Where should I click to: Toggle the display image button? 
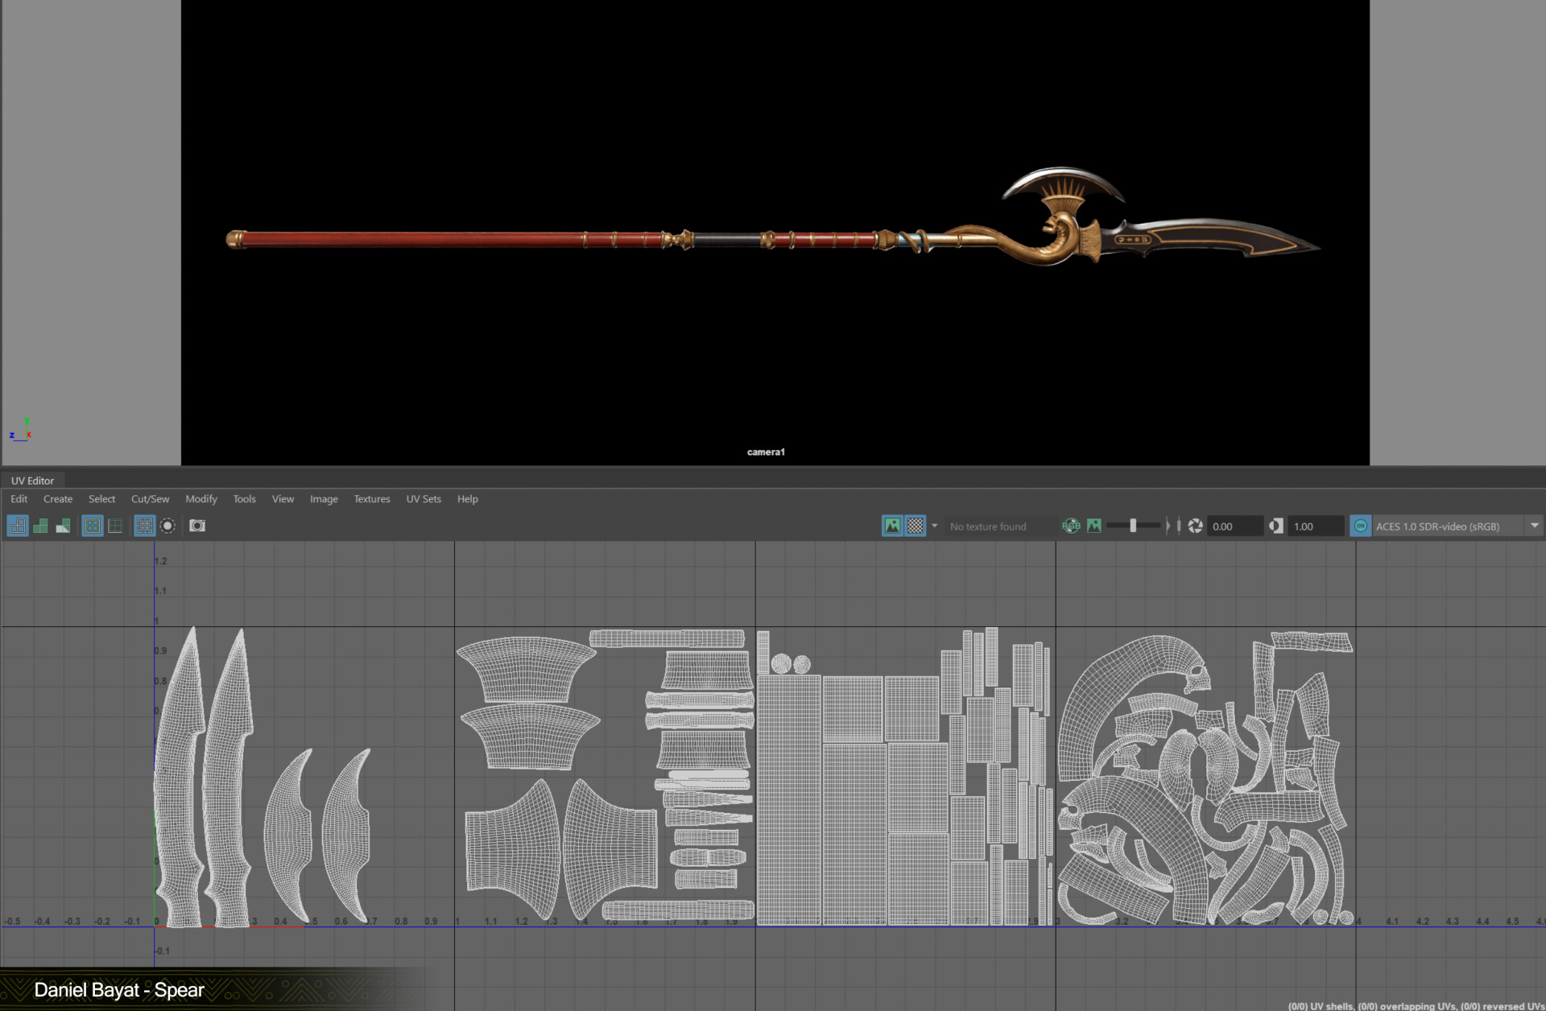(892, 526)
